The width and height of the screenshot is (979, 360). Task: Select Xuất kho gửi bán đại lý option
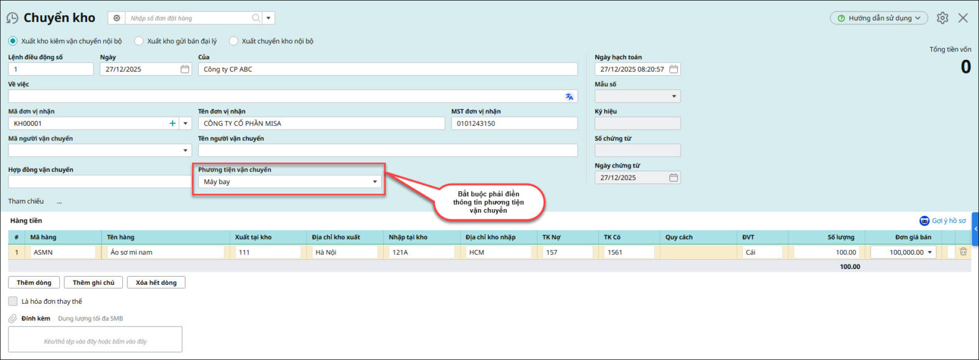point(139,41)
